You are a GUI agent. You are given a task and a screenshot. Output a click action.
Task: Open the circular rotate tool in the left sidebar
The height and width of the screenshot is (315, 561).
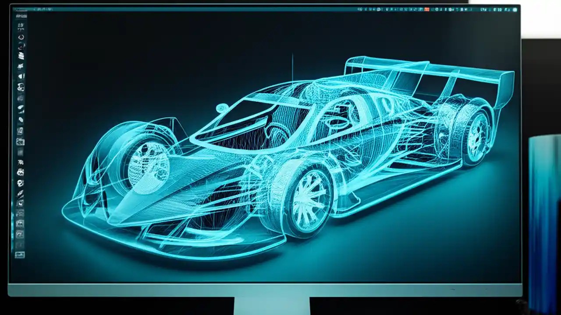20,37
